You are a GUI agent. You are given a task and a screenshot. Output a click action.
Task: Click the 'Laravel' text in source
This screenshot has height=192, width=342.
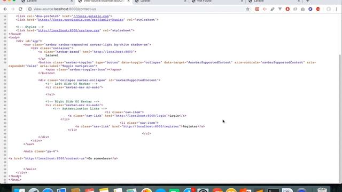pyautogui.click(x=52, y=55)
